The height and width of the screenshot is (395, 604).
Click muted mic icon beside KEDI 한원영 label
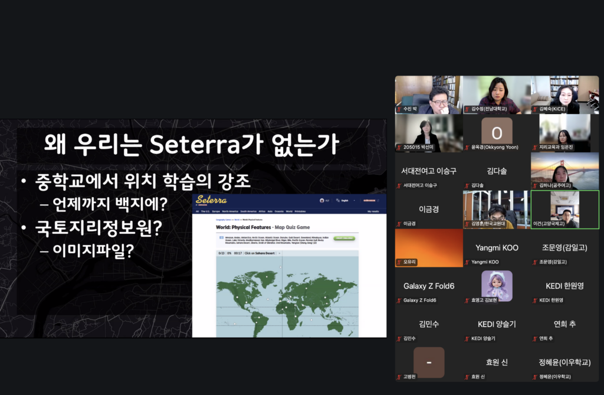point(535,301)
